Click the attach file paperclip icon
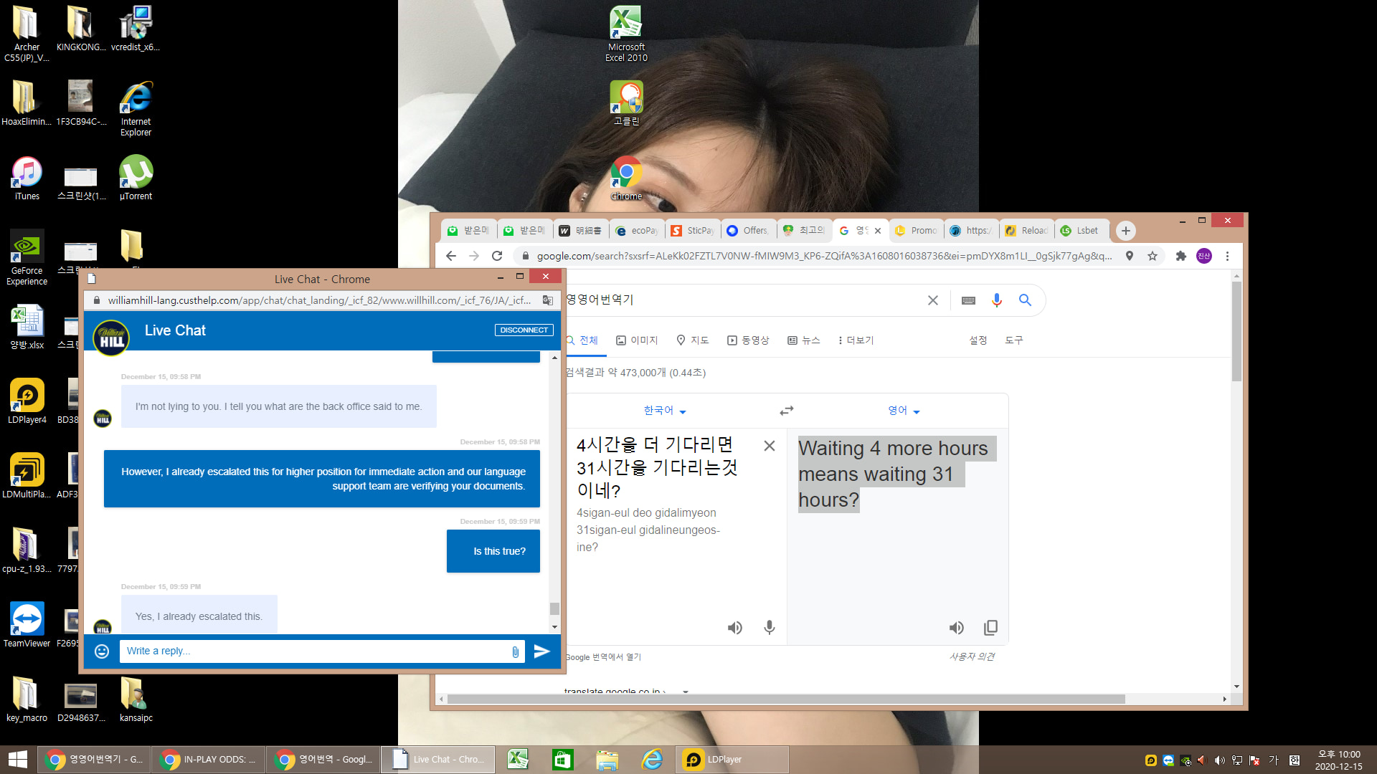 515,651
